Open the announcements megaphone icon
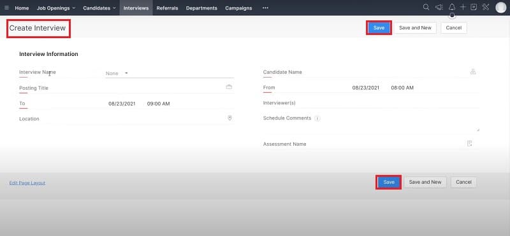 439,7
